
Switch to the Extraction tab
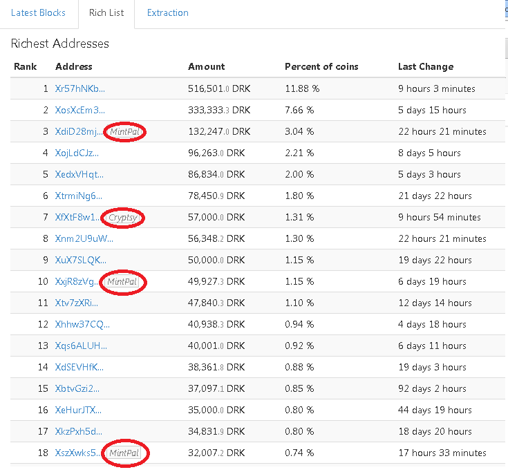point(168,13)
